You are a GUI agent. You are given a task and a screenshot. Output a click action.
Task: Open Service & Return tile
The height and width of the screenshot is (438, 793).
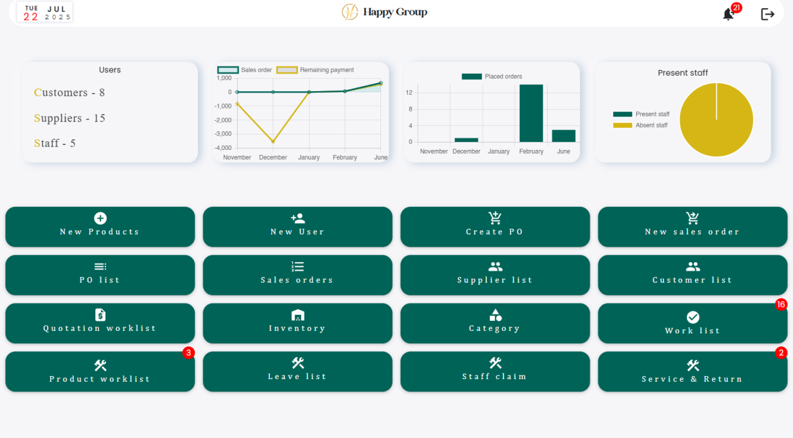click(693, 372)
